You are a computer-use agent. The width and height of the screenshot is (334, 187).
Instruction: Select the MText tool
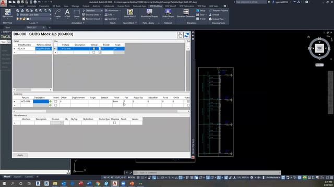[67, 13]
